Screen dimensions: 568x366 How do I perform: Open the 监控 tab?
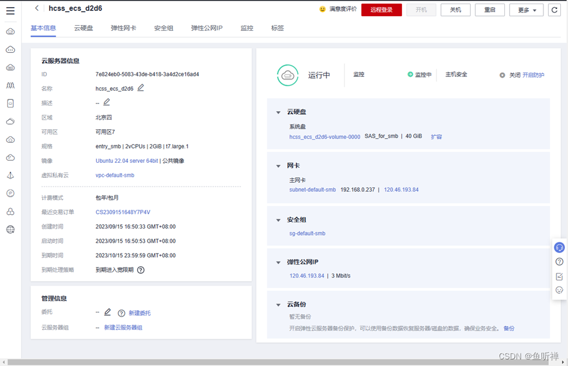[247, 28]
